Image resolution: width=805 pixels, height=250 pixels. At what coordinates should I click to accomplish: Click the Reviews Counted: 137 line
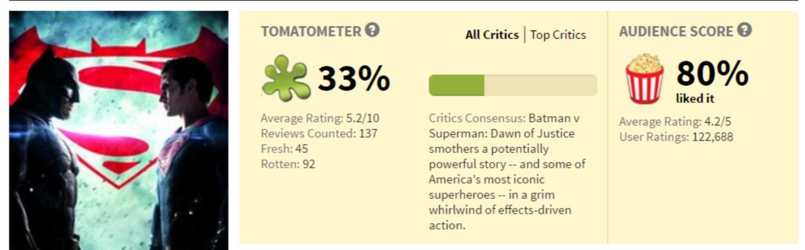[x=319, y=133]
